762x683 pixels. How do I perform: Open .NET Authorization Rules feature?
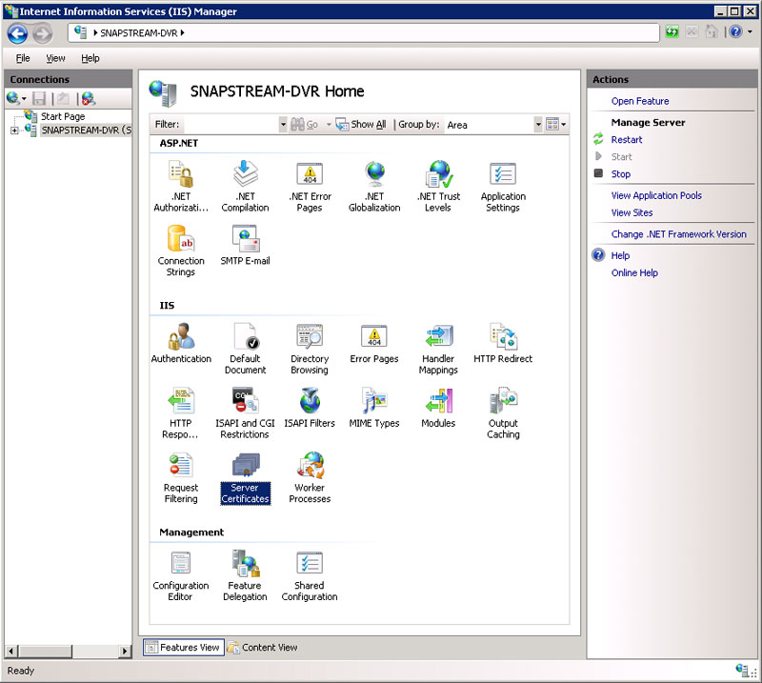tap(181, 186)
